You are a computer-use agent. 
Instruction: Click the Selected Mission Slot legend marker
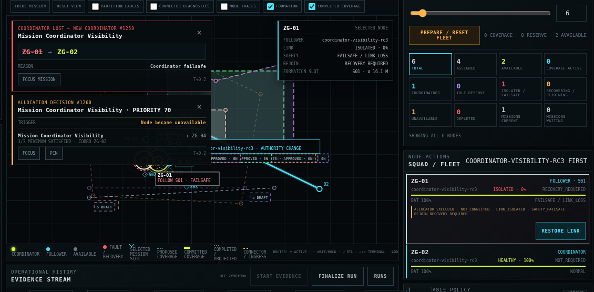[x=132, y=245]
